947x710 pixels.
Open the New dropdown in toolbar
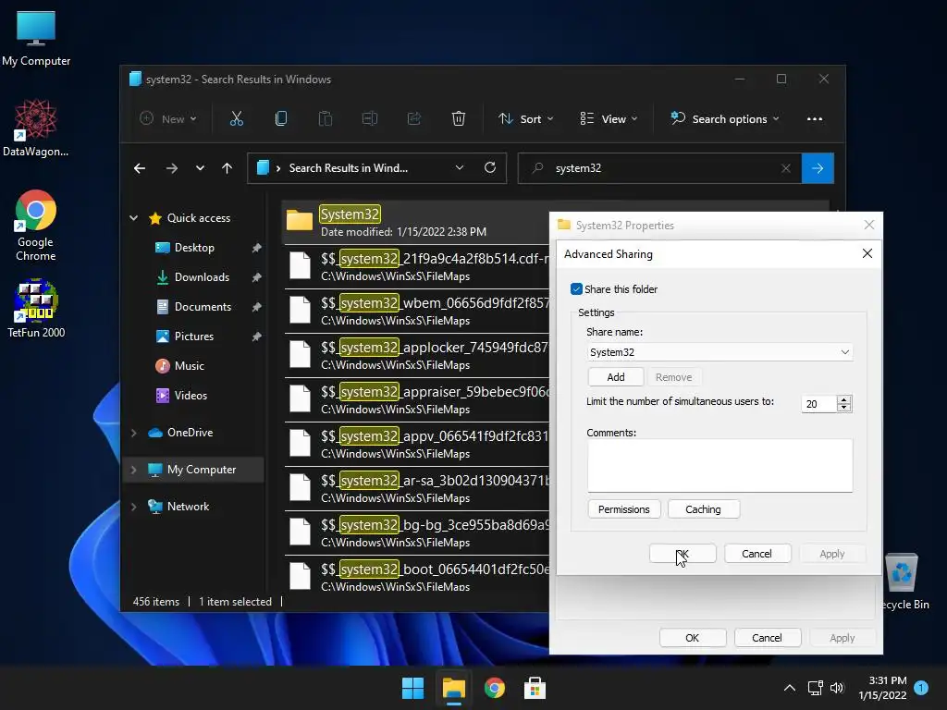coord(168,119)
